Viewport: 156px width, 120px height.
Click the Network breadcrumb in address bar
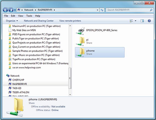[29, 10]
